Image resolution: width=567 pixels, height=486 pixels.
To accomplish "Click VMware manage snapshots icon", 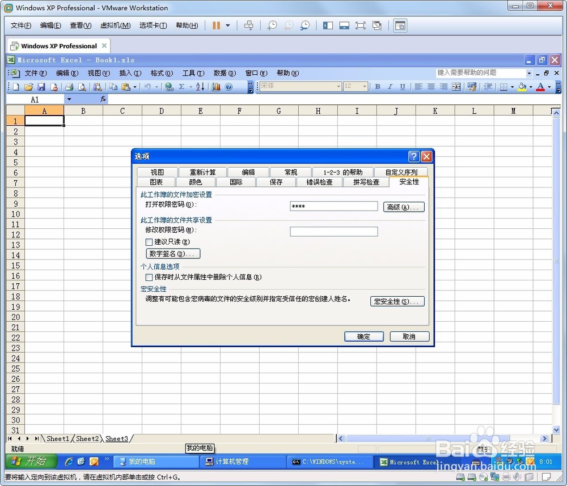I will (x=305, y=25).
